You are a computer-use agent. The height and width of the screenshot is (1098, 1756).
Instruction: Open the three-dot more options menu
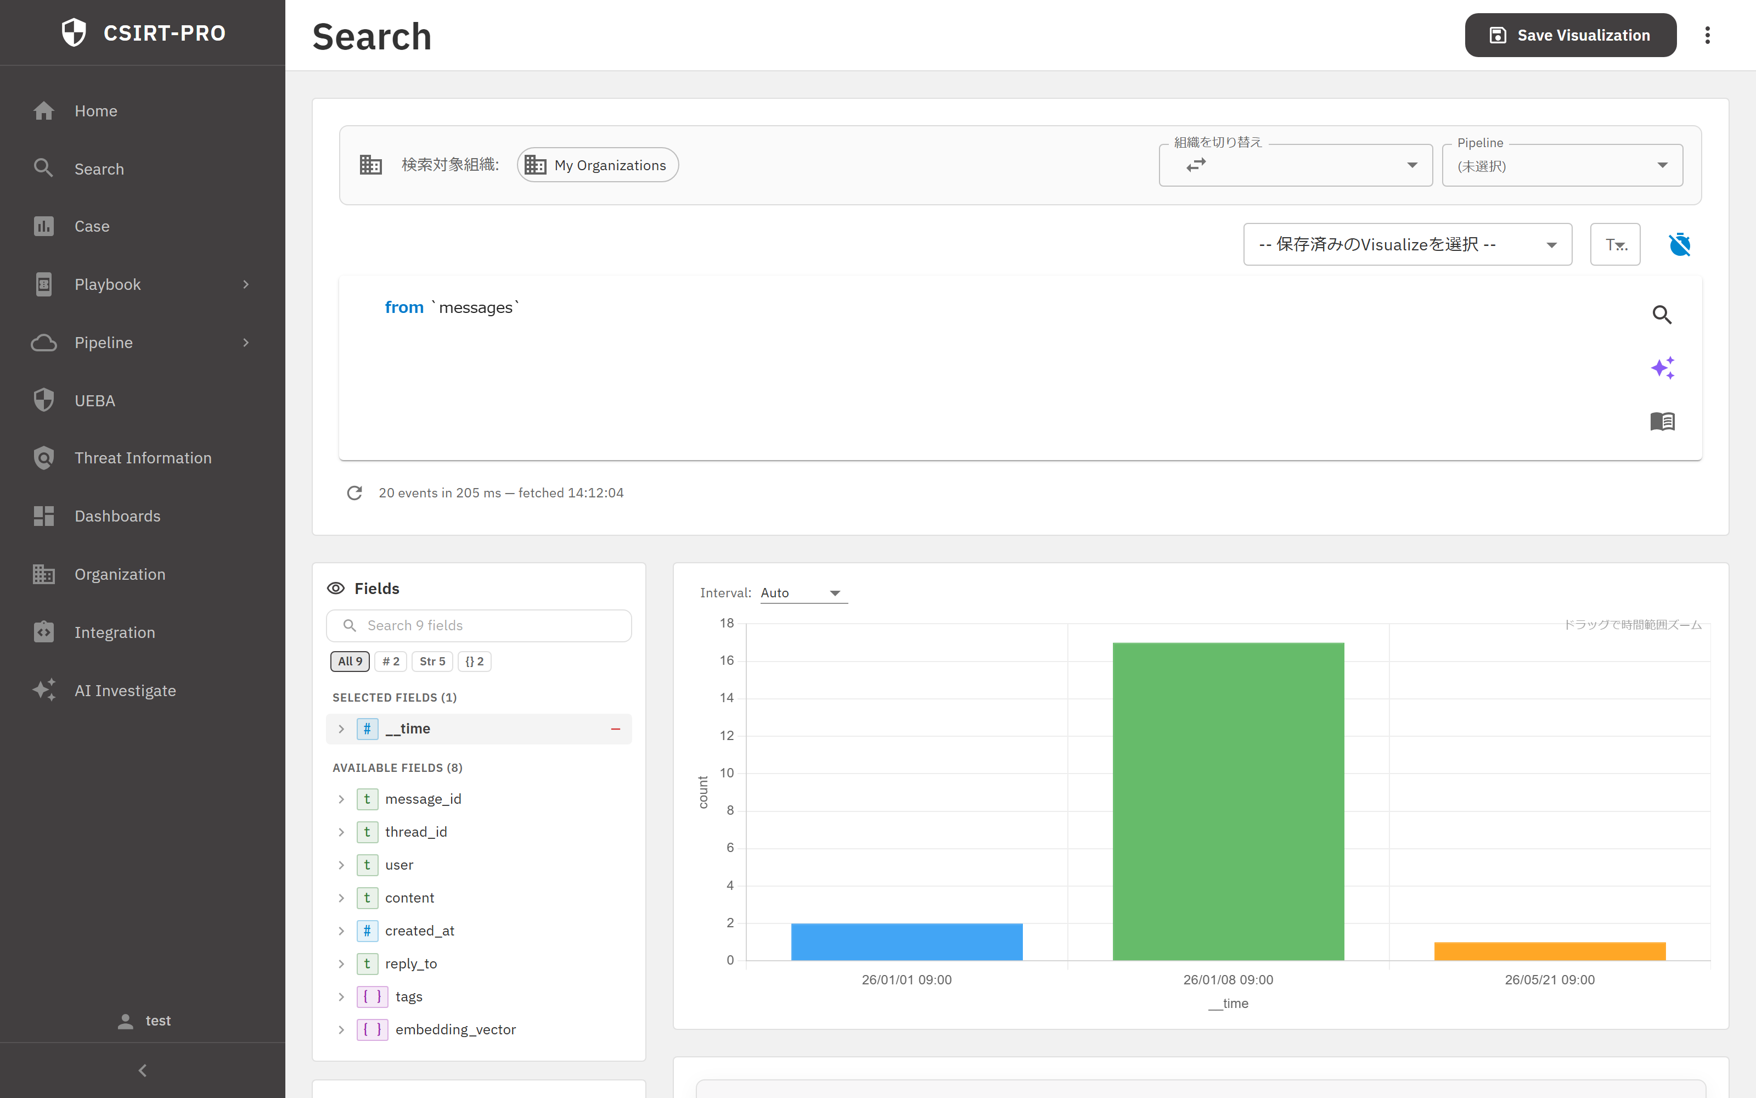coord(1707,35)
